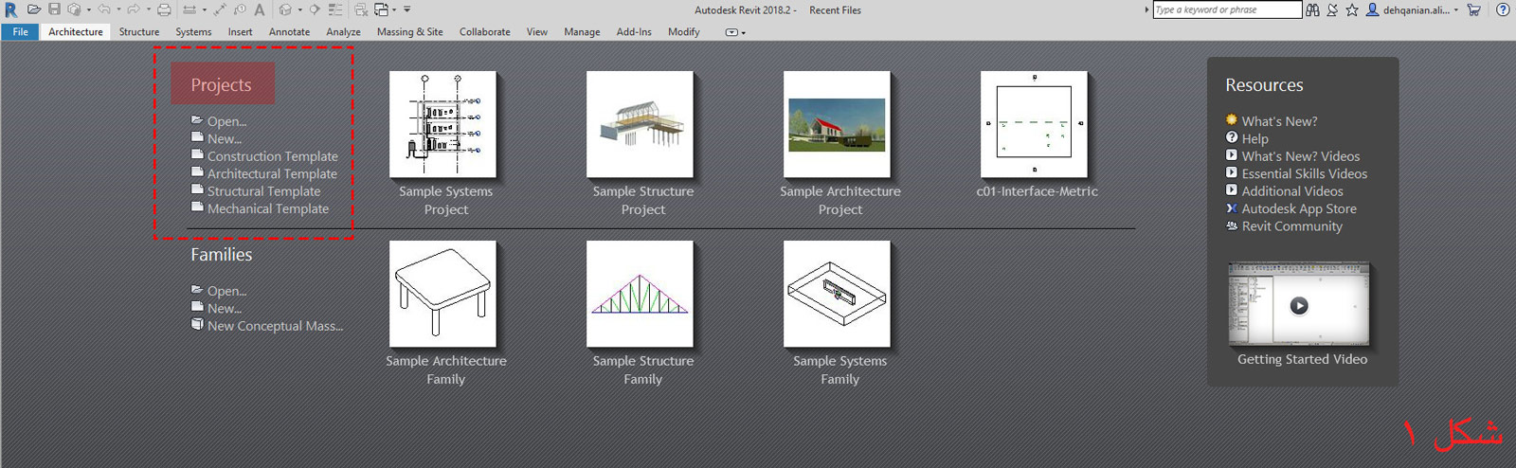Open the File tab
Screen dimensions: 1516x468
[20, 32]
